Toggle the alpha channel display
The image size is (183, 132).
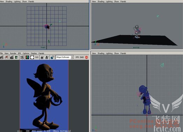tap(32, 57)
